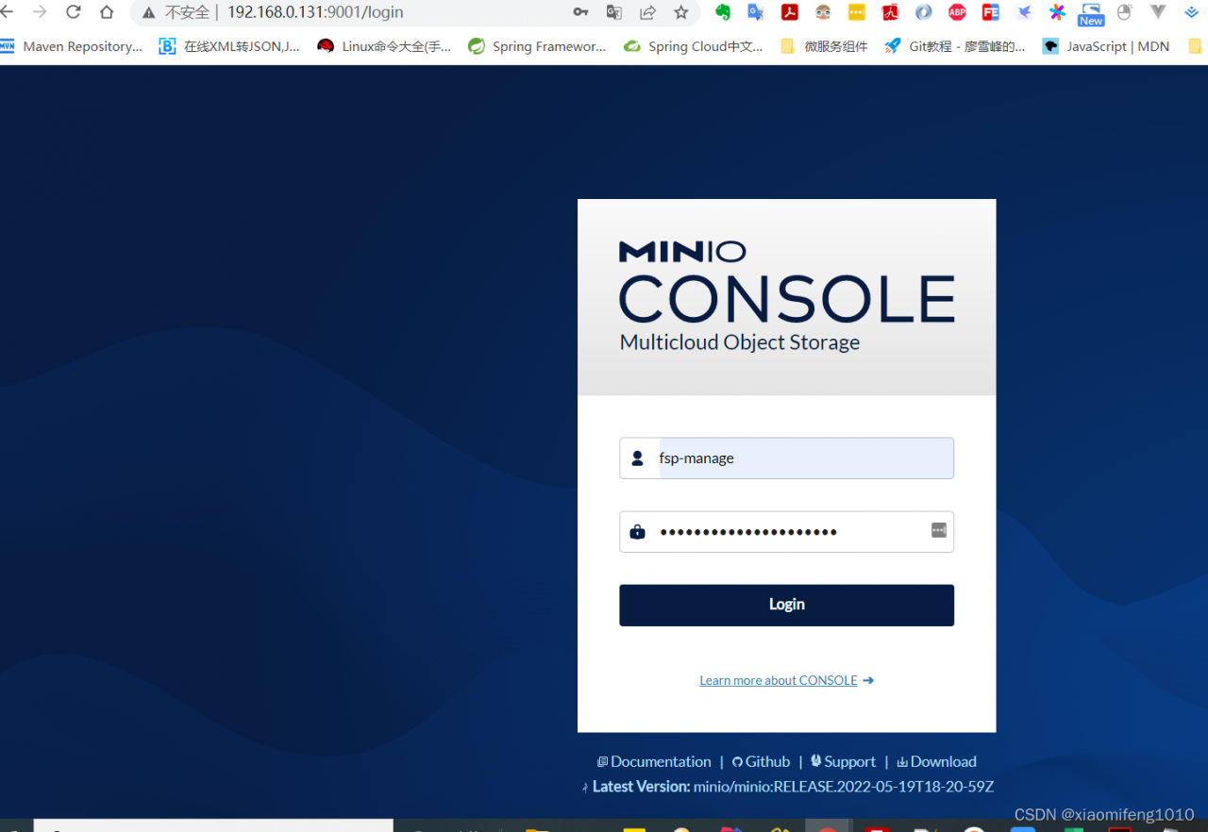The image size is (1208, 832).
Task: Open the mouse-shaped extension
Action: pos(1124,12)
